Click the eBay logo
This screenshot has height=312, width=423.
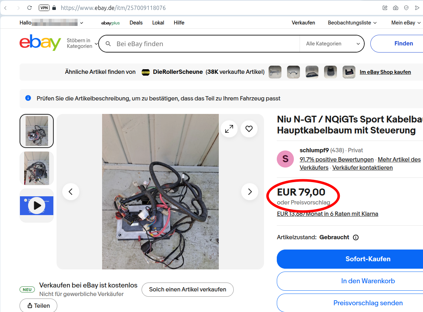[40, 43]
